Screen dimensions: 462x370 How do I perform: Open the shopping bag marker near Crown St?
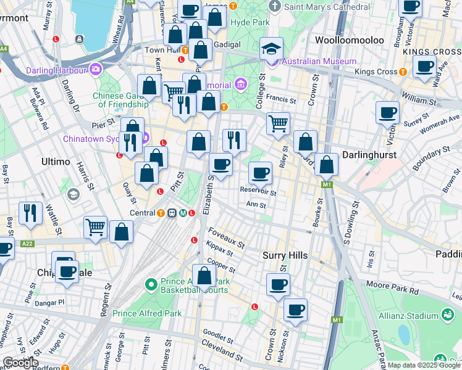[x=306, y=142]
